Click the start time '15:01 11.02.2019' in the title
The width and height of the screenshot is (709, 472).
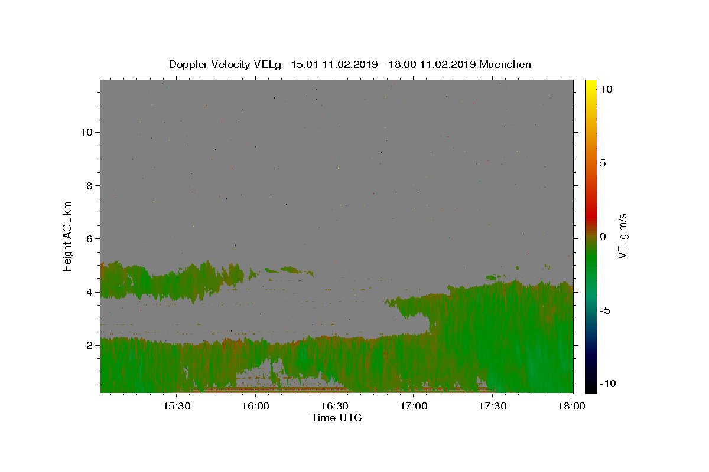click(x=334, y=64)
